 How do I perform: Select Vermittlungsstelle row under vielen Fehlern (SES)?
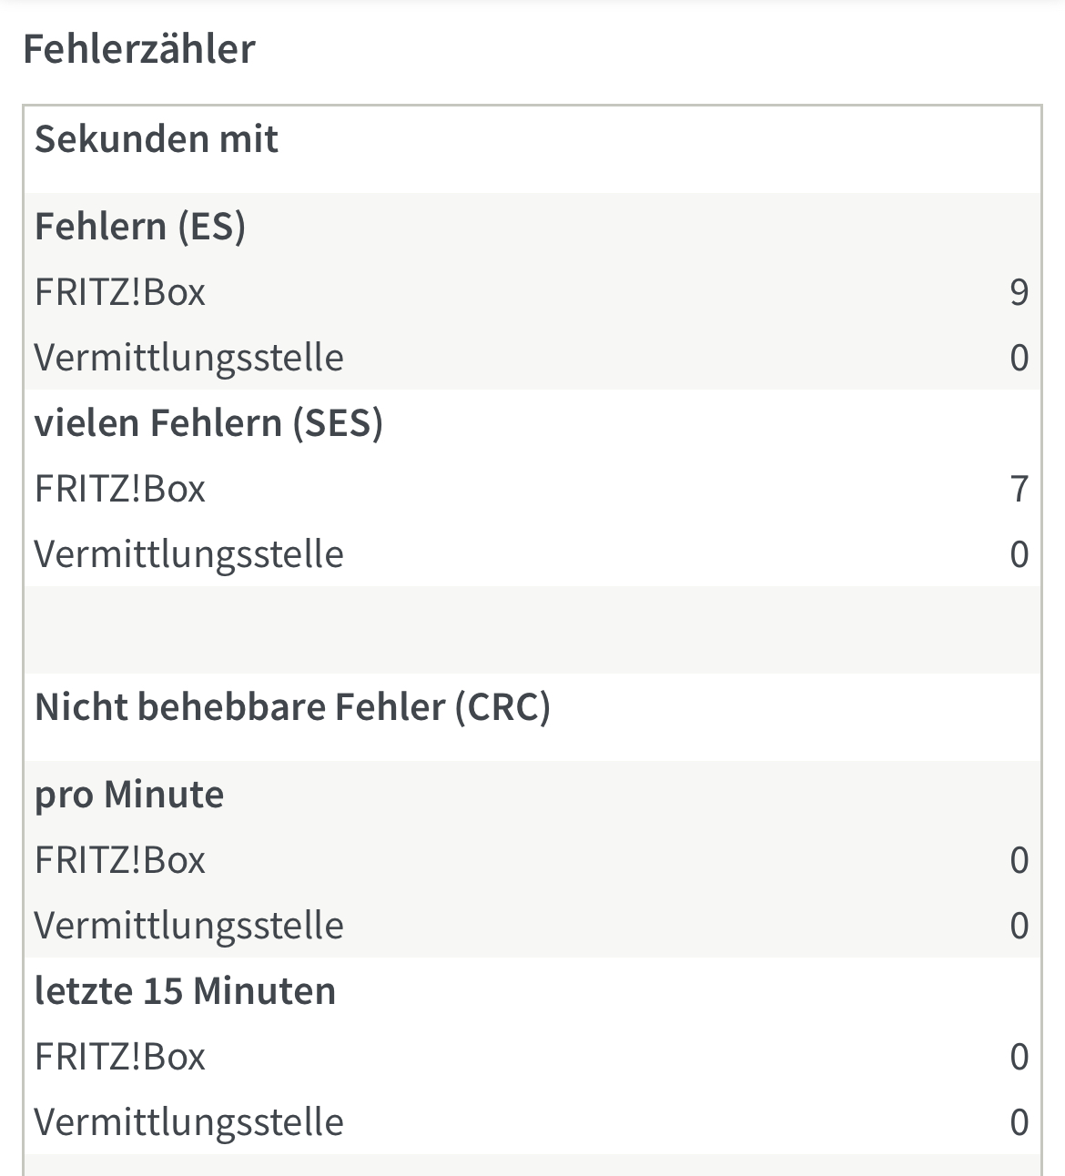pyautogui.click(x=189, y=554)
